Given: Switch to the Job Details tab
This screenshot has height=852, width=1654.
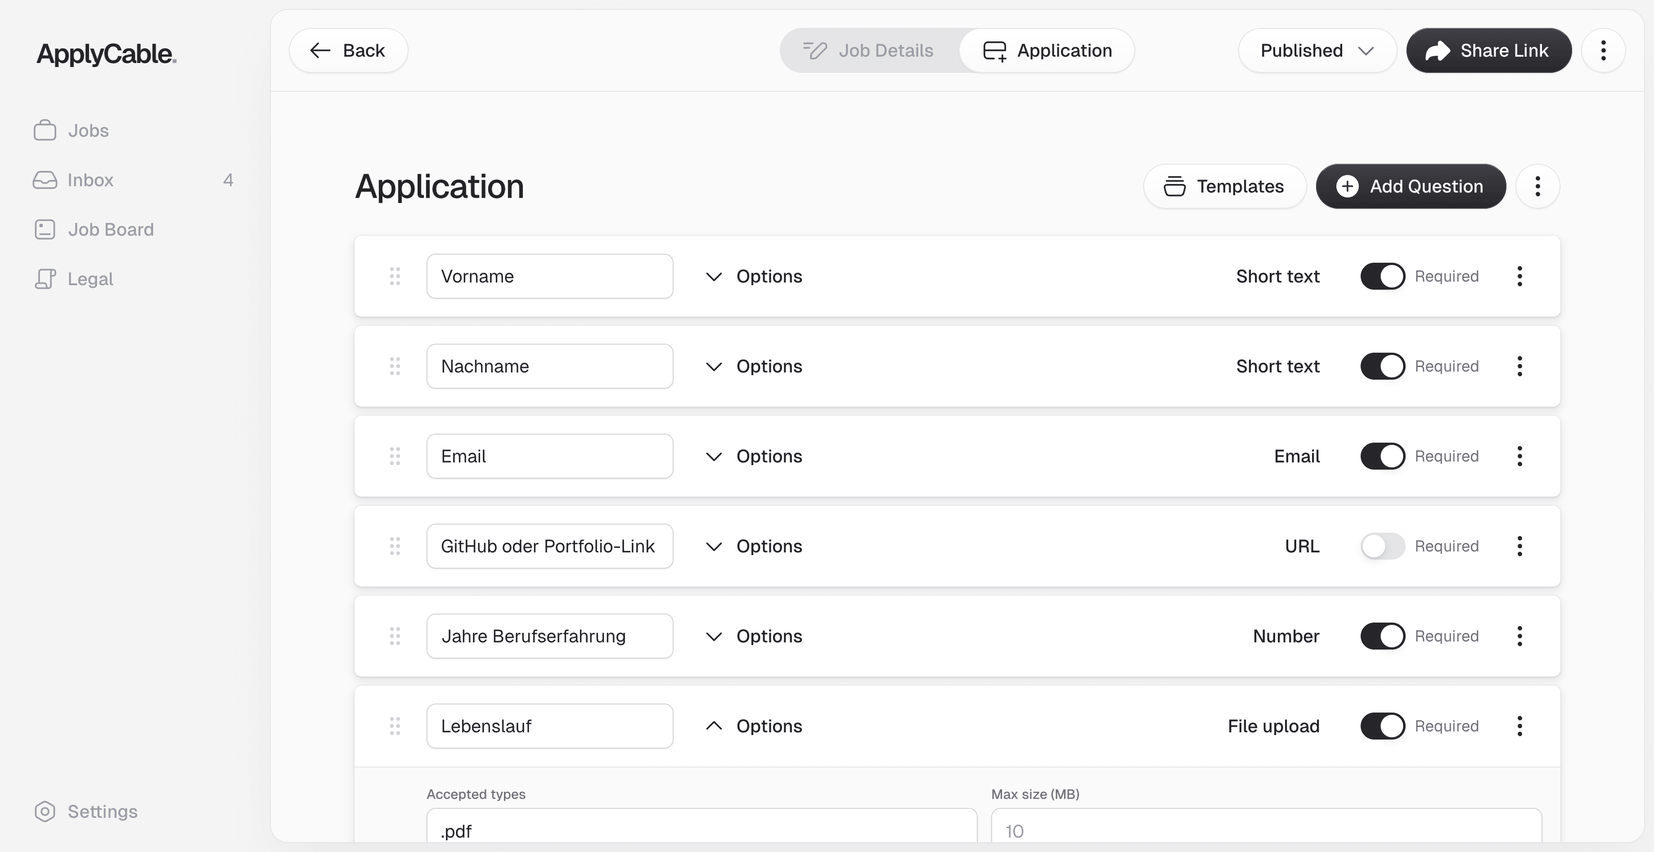Looking at the screenshot, I should pos(869,50).
